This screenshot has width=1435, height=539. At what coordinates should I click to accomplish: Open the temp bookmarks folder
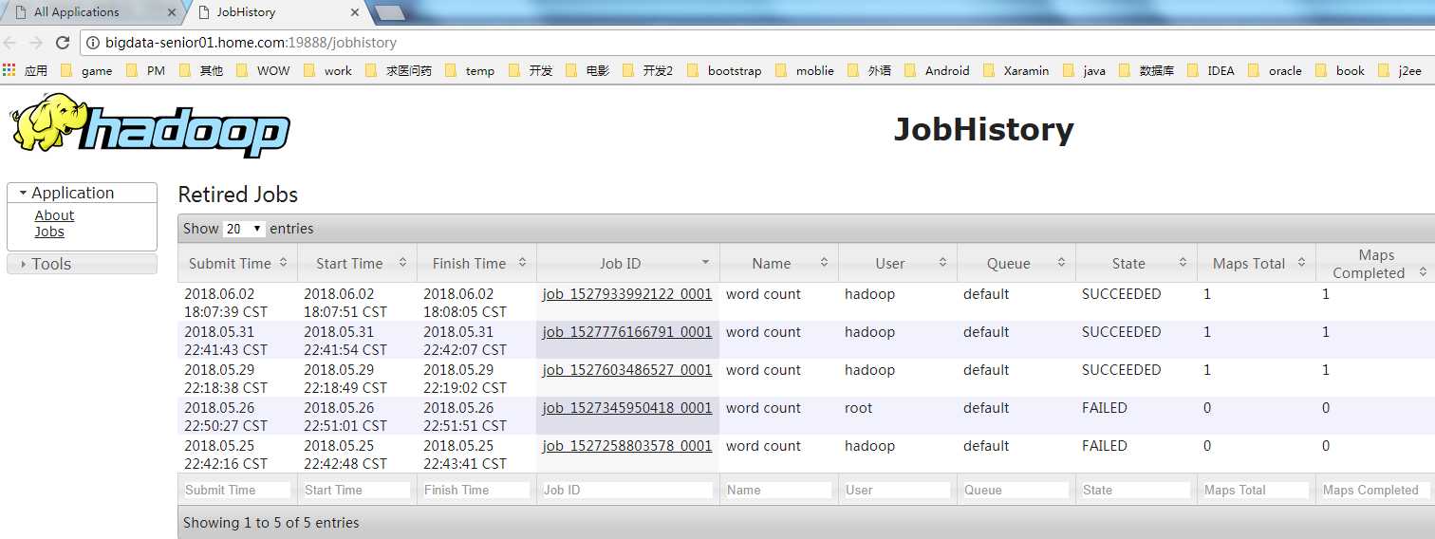click(469, 70)
